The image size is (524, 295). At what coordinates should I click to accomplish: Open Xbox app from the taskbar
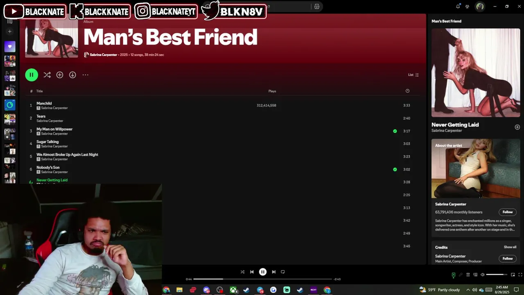click(x=233, y=290)
